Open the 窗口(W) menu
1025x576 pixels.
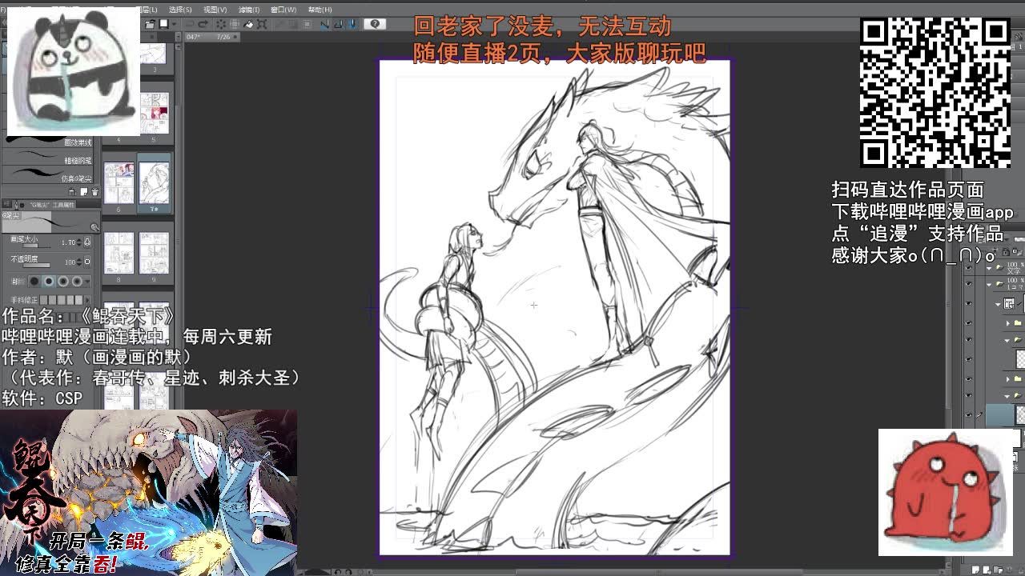click(x=283, y=10)
